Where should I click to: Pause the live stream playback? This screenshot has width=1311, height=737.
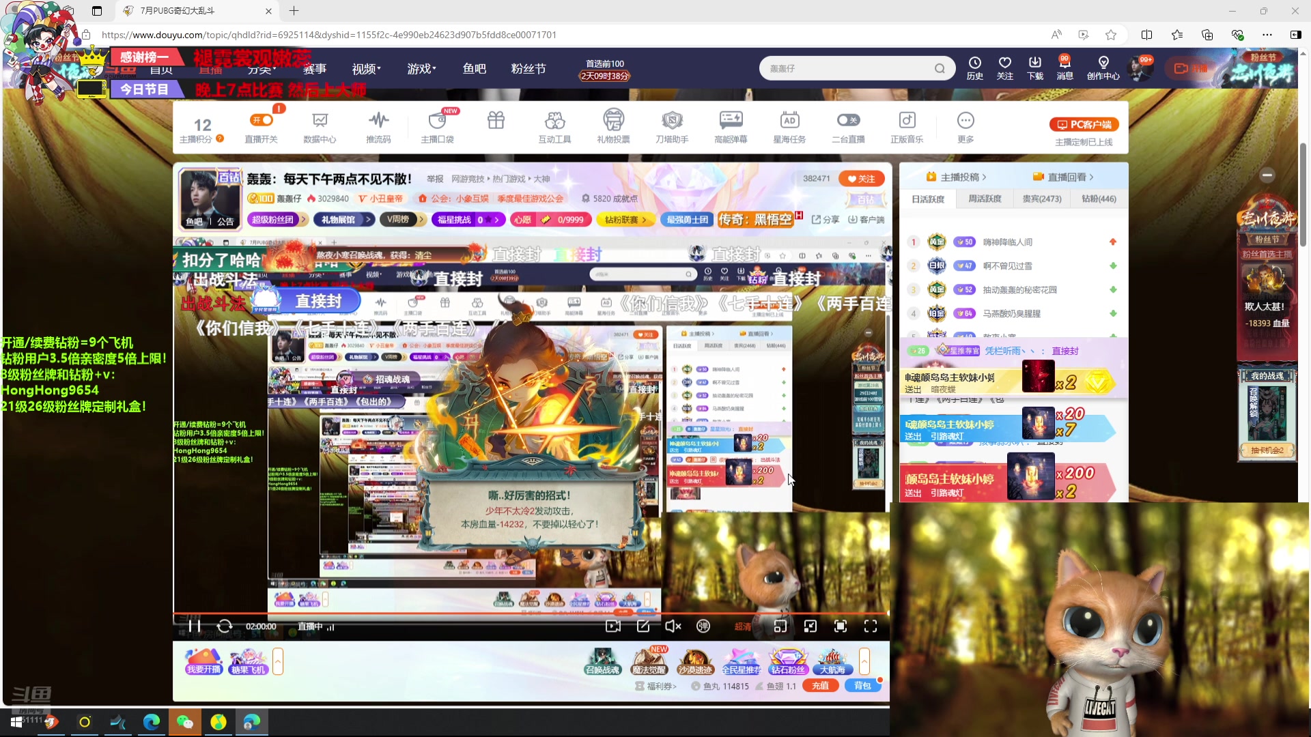coord(195,626)
